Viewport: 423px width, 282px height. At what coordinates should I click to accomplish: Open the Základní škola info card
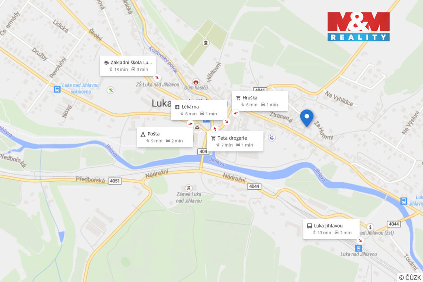(x=128, y=66)
